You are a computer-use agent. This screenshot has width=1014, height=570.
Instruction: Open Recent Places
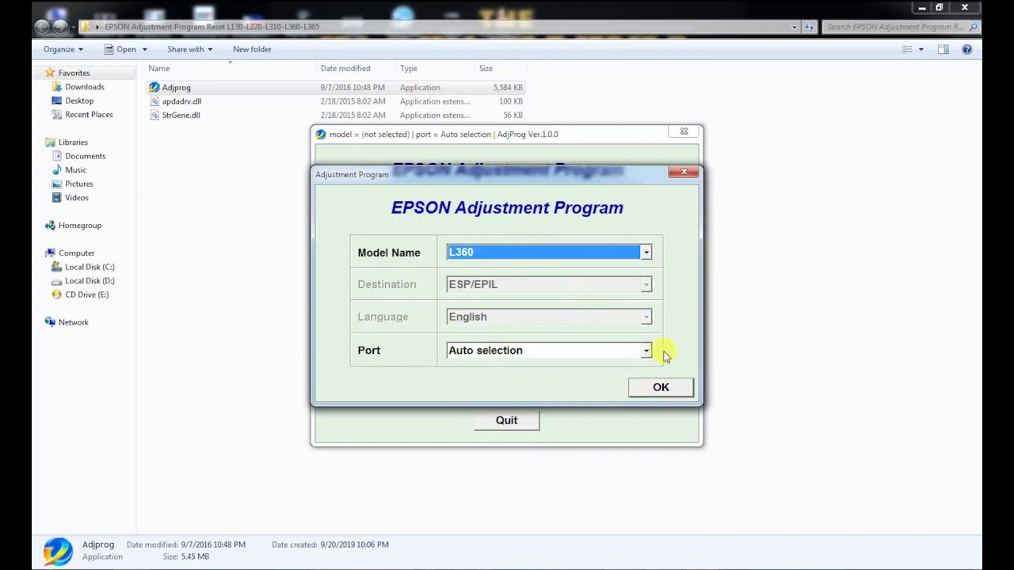pyautogui.click(x=89, y=115)
